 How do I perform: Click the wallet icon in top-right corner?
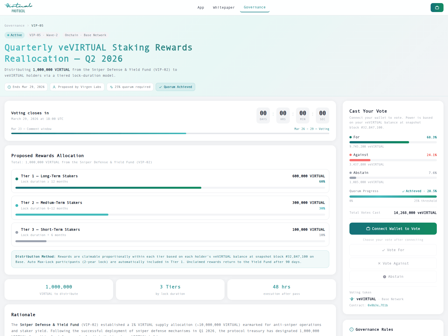click(437, 8)
